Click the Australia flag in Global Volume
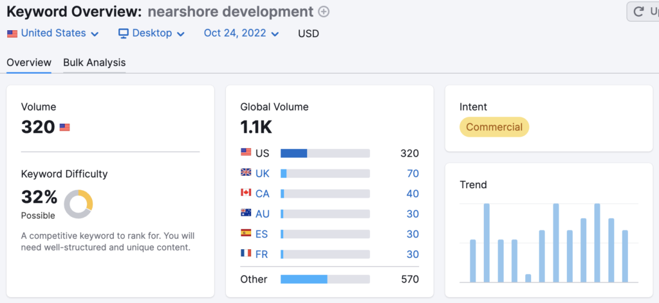659x303 pixels. (x=246, y=213)
